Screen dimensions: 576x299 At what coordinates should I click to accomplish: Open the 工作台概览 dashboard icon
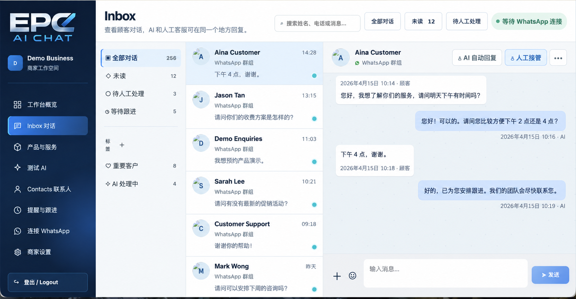click(18, 105)
